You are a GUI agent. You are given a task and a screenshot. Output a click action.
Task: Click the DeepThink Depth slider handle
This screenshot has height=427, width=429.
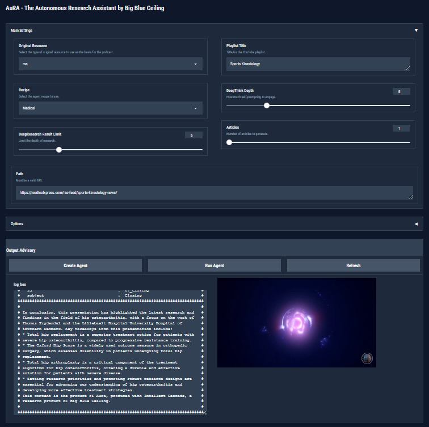[x=267, y=105]
